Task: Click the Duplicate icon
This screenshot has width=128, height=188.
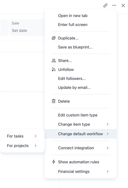Action: tap(54, 38)
